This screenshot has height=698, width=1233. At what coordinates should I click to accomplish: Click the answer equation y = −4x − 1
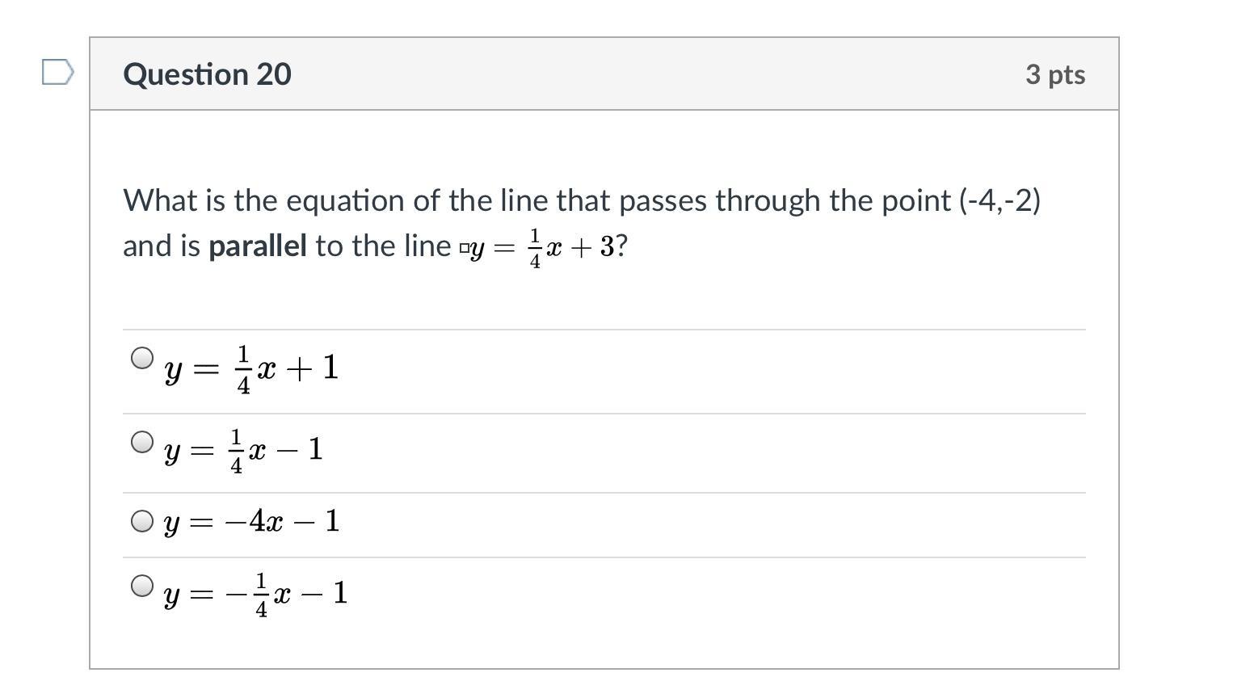point(251,522)
